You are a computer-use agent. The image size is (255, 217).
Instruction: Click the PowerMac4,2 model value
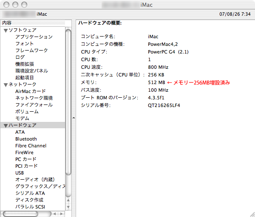(163, 44)
